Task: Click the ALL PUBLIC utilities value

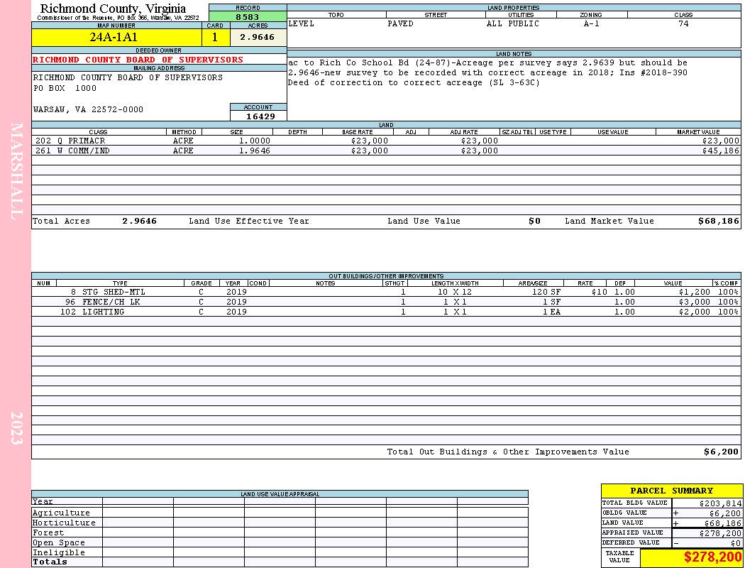Action: (x=513, y=23)
